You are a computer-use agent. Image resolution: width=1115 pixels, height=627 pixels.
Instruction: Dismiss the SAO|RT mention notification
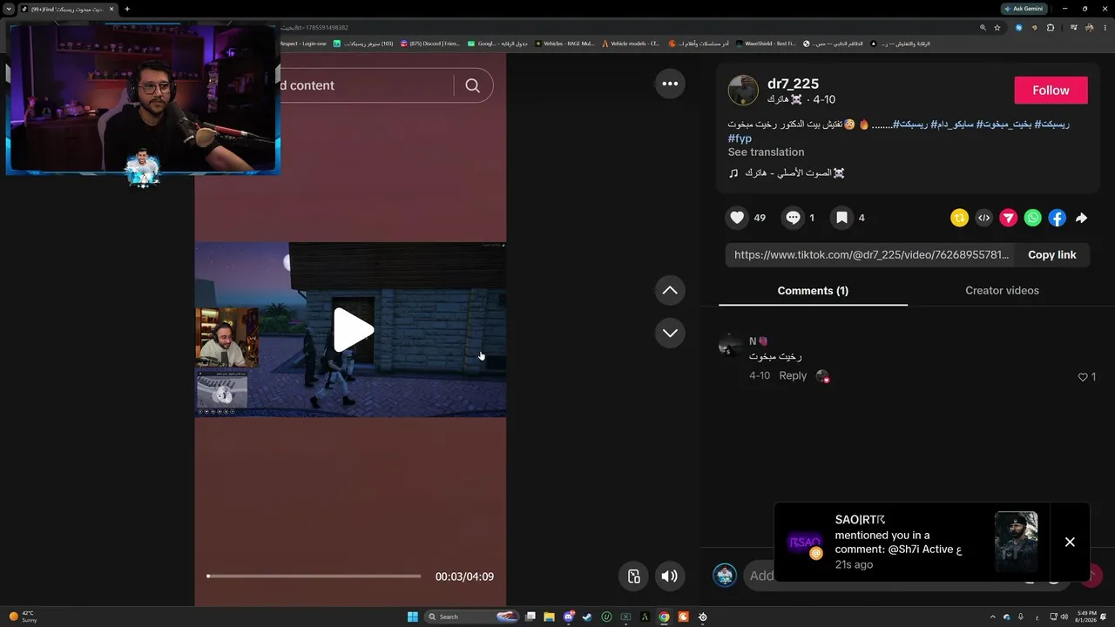1070,542
